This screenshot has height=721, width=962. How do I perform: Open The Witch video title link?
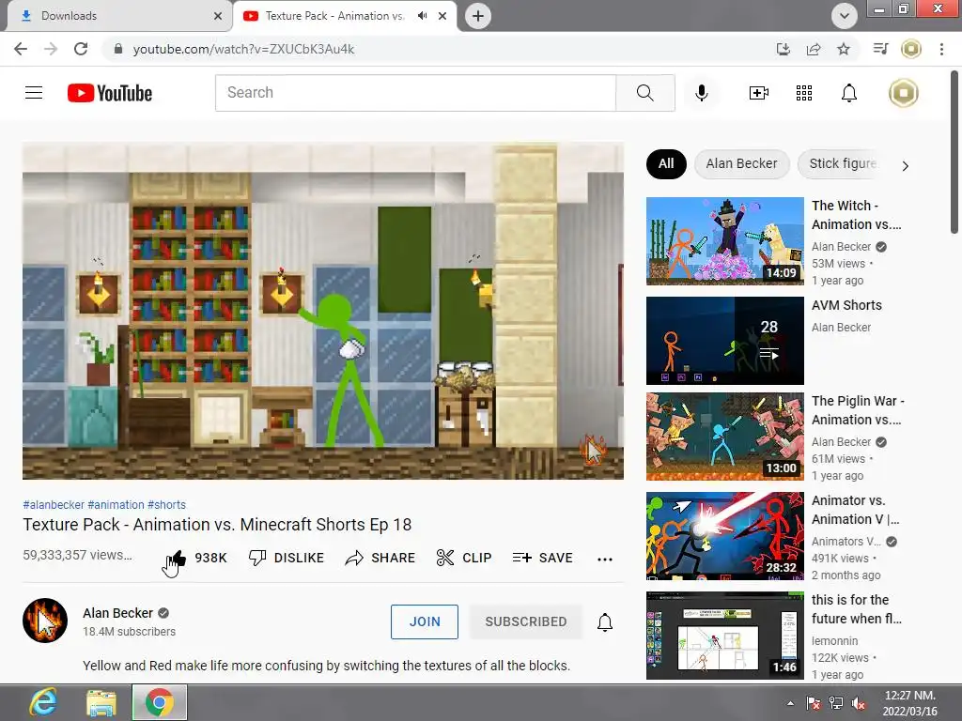857,215
